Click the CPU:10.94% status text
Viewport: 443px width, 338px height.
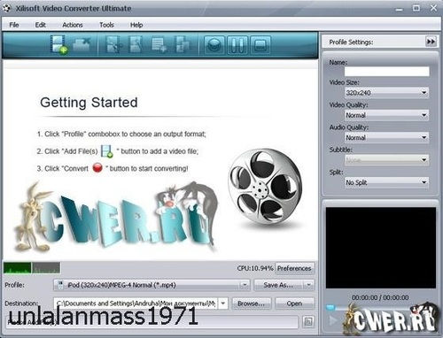click(x=255, y=268)
